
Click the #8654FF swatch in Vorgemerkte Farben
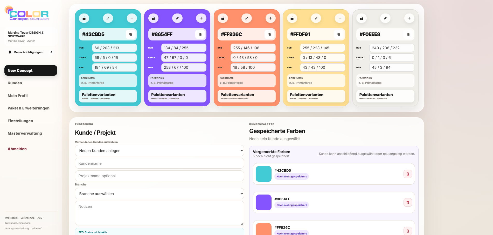point(263,203)
